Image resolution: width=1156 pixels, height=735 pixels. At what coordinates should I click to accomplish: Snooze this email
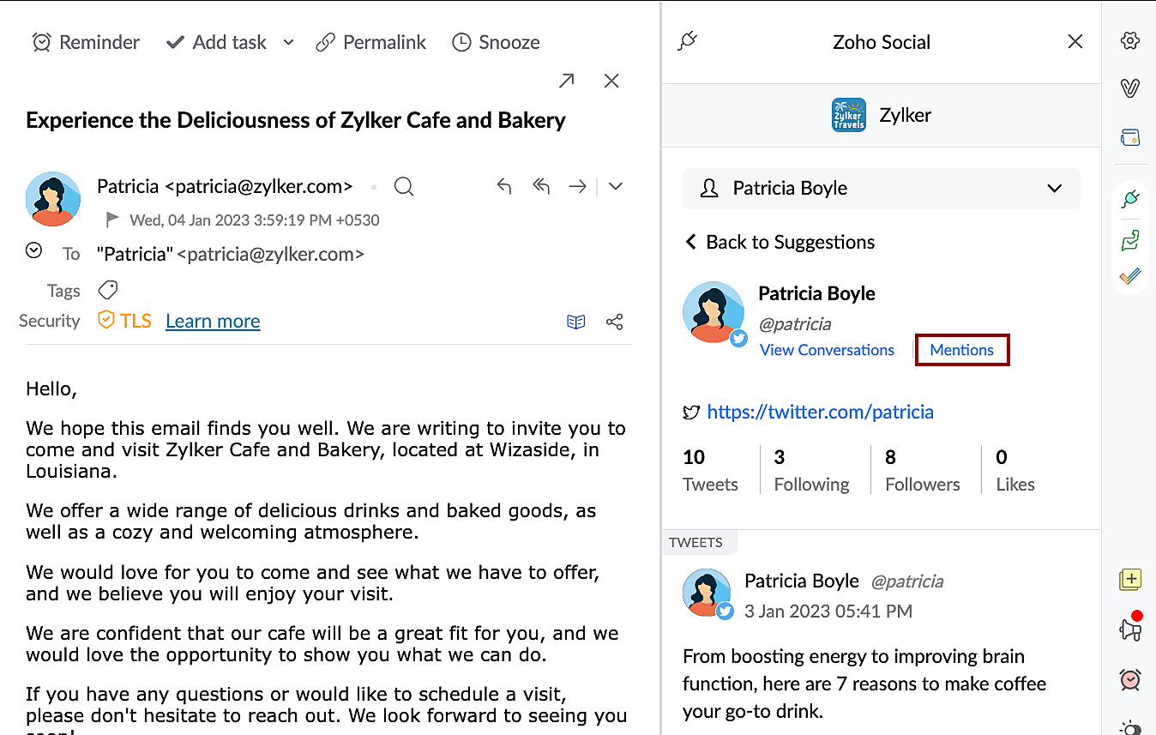pos(496,42)
